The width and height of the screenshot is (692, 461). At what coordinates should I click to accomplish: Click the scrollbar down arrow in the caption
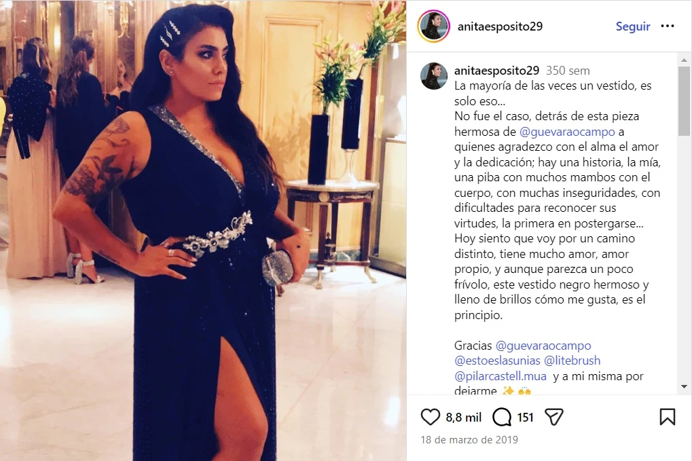coord(684,387)
